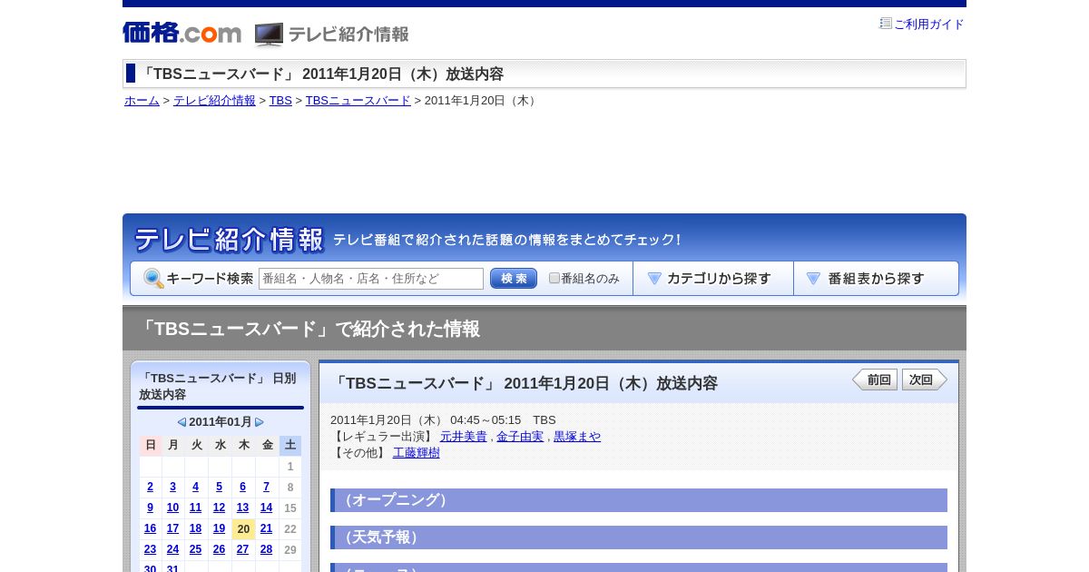Open performer 金子由実 link
The width and height of the screenshot is (1089, 572).
(520, 437)
